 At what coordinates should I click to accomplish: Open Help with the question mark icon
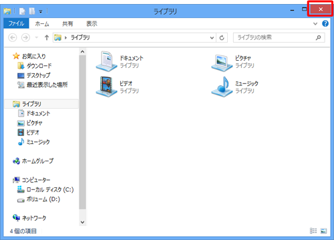point(325,23)
